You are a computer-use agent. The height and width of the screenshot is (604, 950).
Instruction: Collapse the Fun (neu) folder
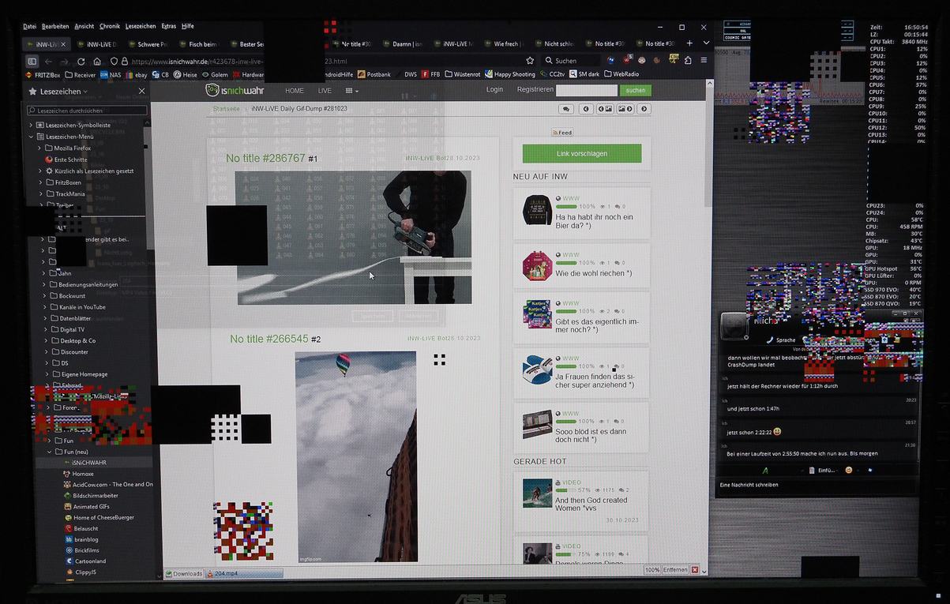tap(48, 452)
